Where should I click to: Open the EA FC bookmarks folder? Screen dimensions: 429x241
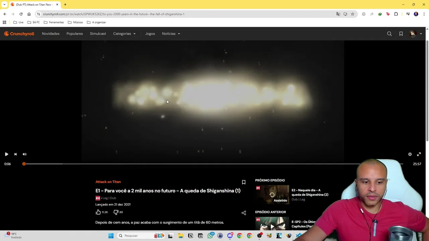point(34,22)
